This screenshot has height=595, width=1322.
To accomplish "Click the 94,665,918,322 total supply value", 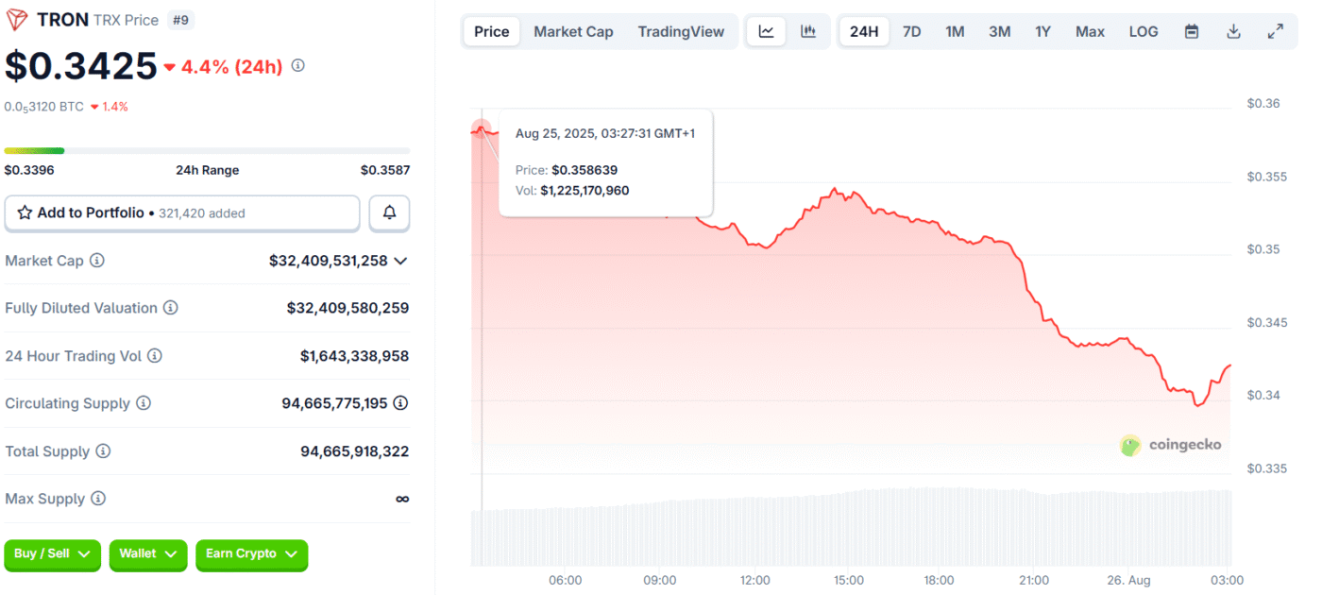I will [355, 451].
